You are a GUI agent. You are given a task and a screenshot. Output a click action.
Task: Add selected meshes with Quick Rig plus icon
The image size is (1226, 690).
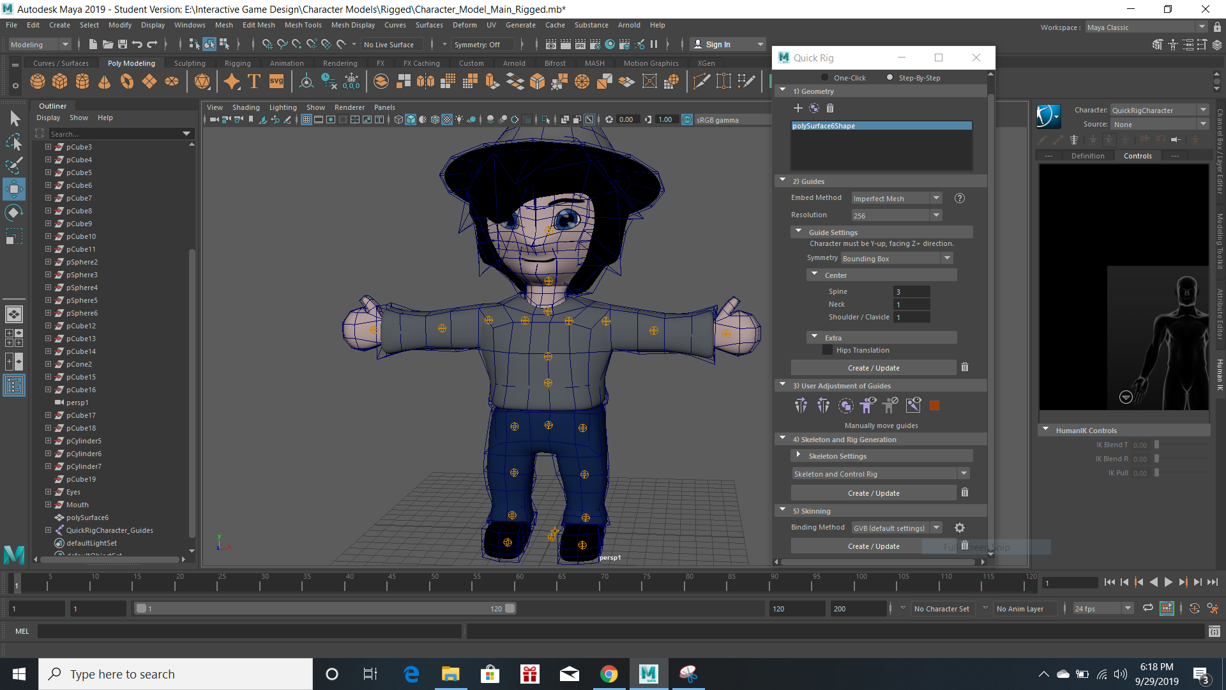[798, 108]
